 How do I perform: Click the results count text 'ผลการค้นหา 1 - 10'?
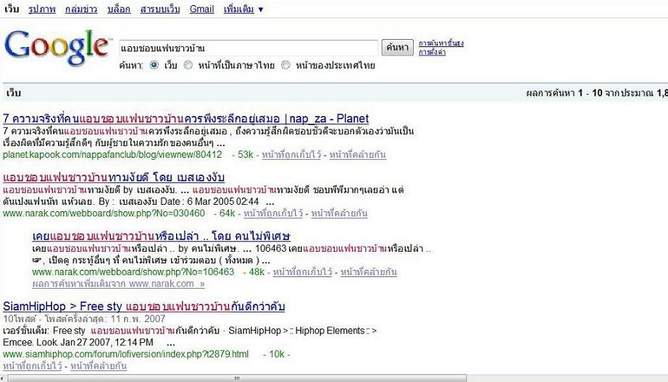tap(564, 93)
